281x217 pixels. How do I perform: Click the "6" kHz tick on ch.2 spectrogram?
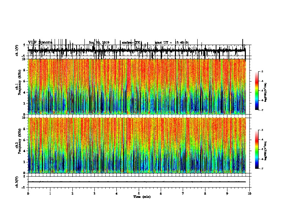pyautogui.click(x=24, y=140)
